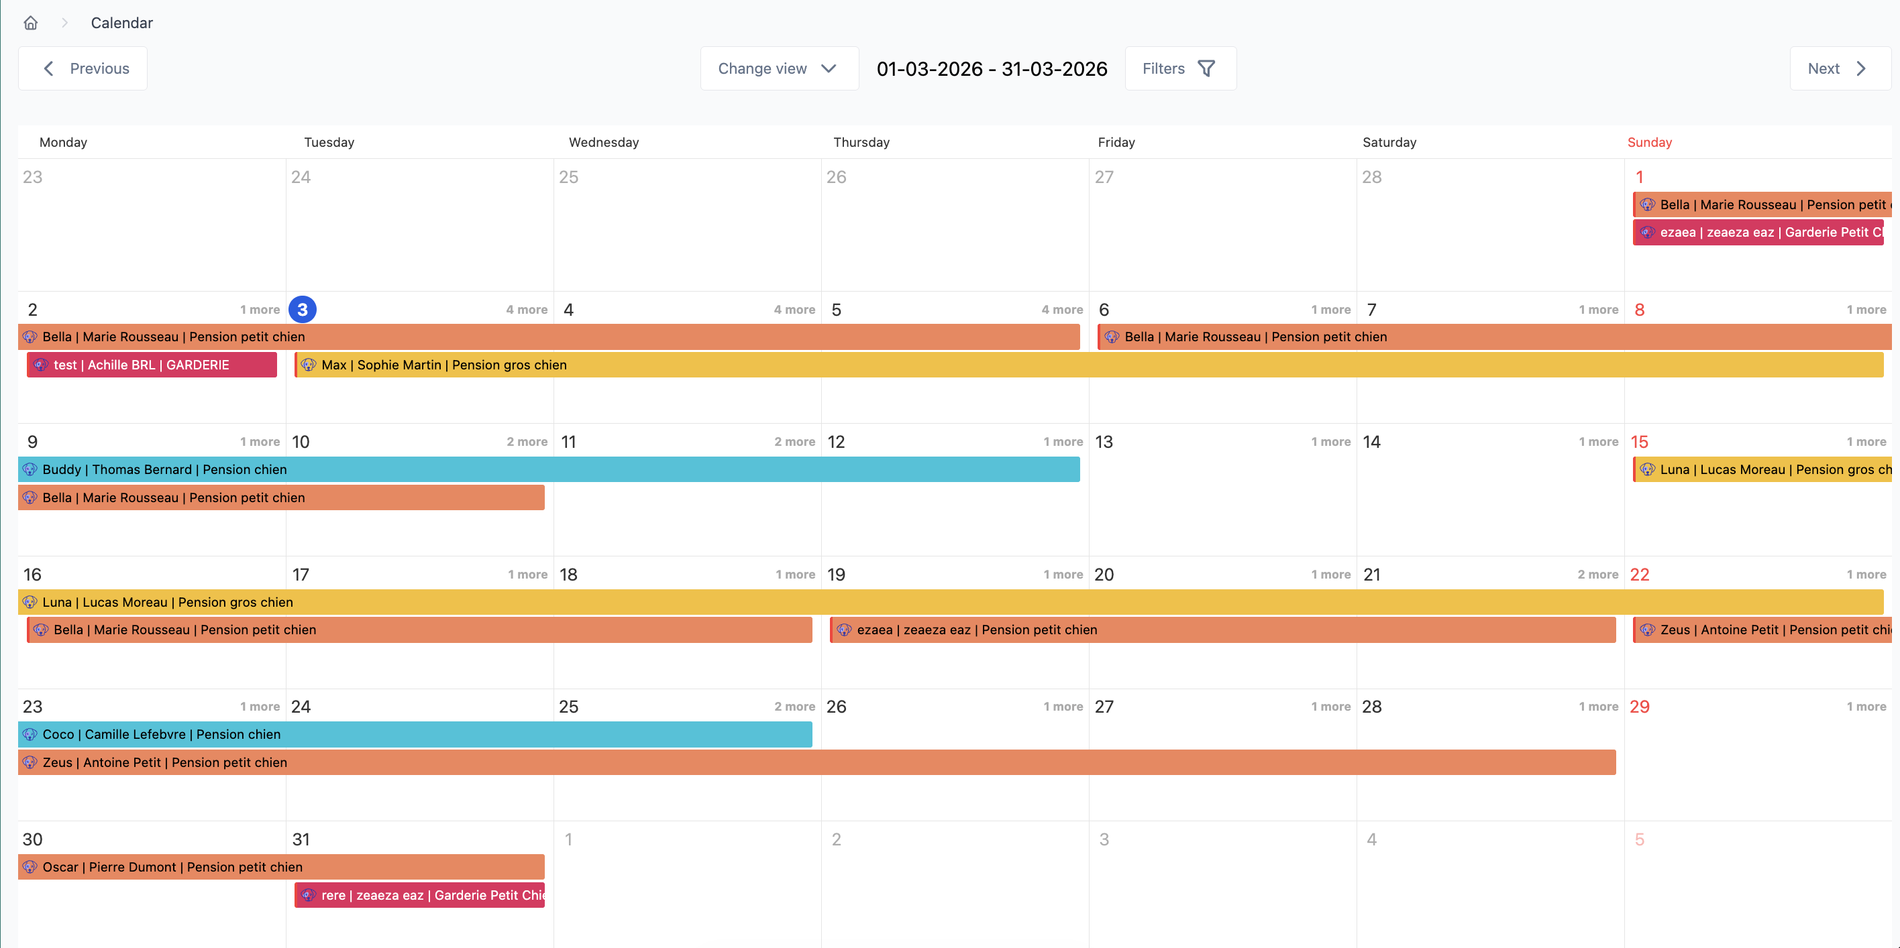Click the dog icon on Luna's March 16 event
Screen dimensions: 1900x948
(30, 602)
